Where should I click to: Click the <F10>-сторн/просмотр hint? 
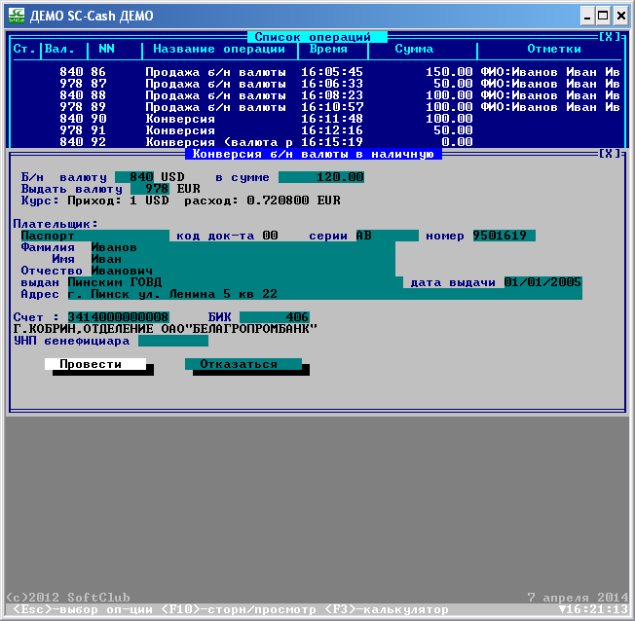[240, 609]
